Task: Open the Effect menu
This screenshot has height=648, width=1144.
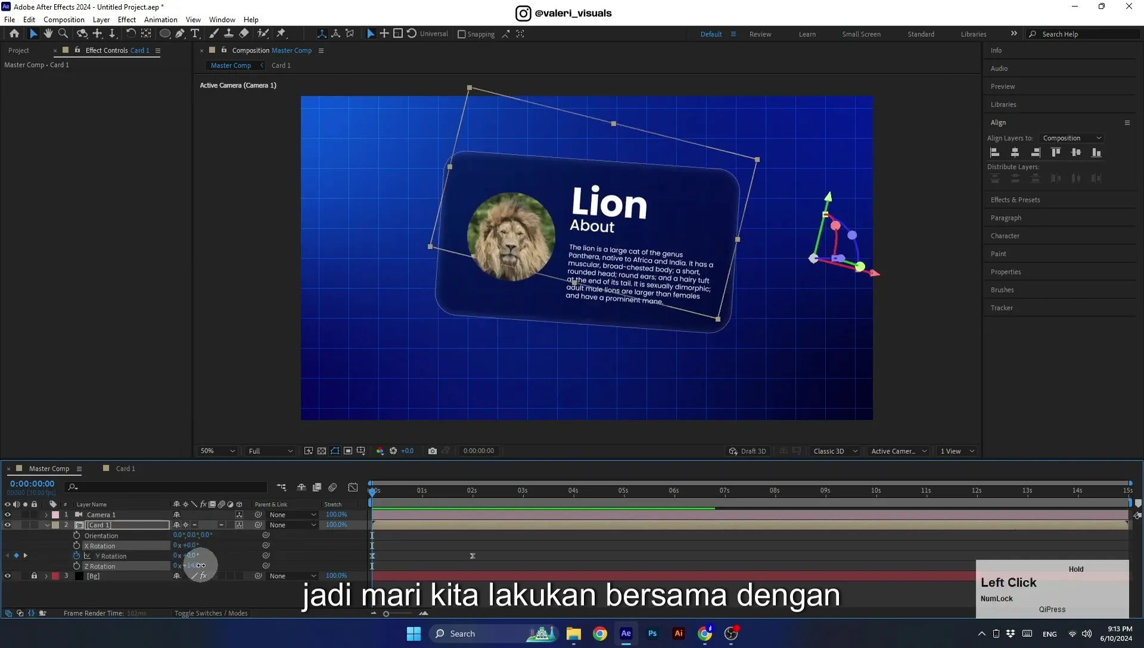Action: [126, 20]
